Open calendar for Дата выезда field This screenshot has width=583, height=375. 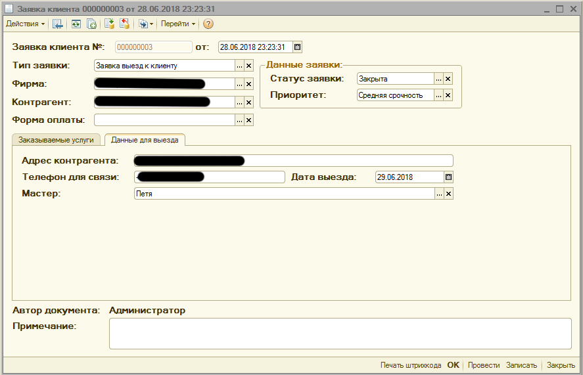click(x=449, y=177)
